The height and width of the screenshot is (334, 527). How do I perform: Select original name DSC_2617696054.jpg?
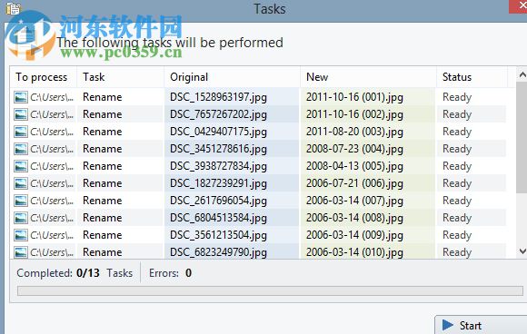point(218,201)
